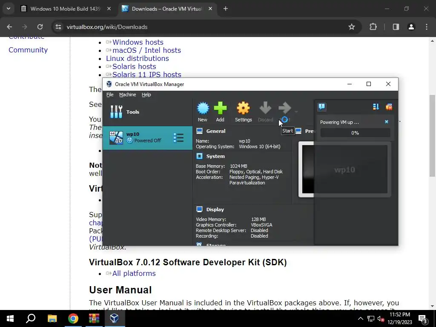
Task: Open the Machine menu in VirtualBox
Action: [128, 95]
